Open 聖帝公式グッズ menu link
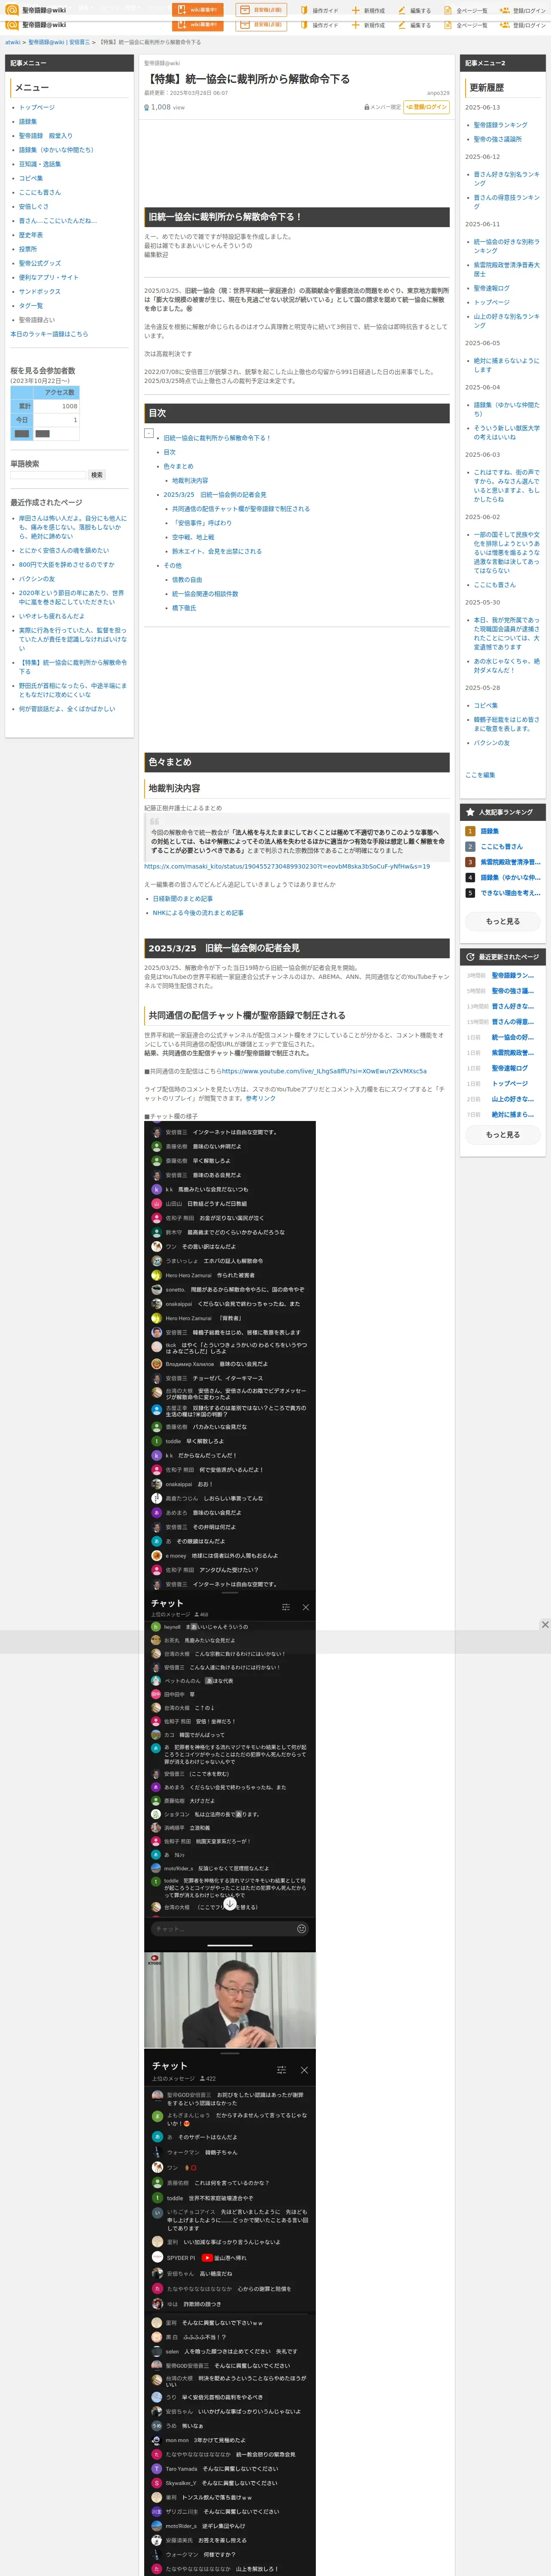 pyautogui.click(x=40, y=263)
